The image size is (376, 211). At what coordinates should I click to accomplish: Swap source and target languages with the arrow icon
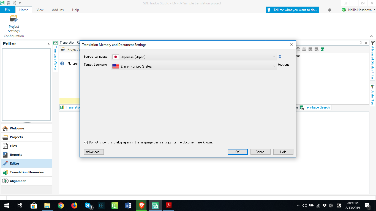(280, 57)
